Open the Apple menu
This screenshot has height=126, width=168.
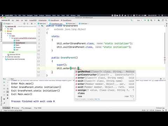[2, 15]
